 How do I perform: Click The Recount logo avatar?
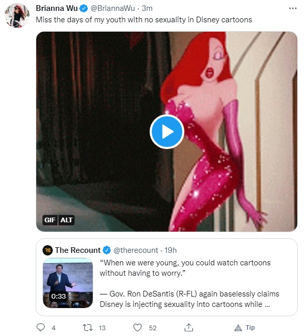(48, 250)
